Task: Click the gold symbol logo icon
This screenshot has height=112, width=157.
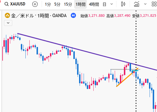Action: (x=7, y=15)
